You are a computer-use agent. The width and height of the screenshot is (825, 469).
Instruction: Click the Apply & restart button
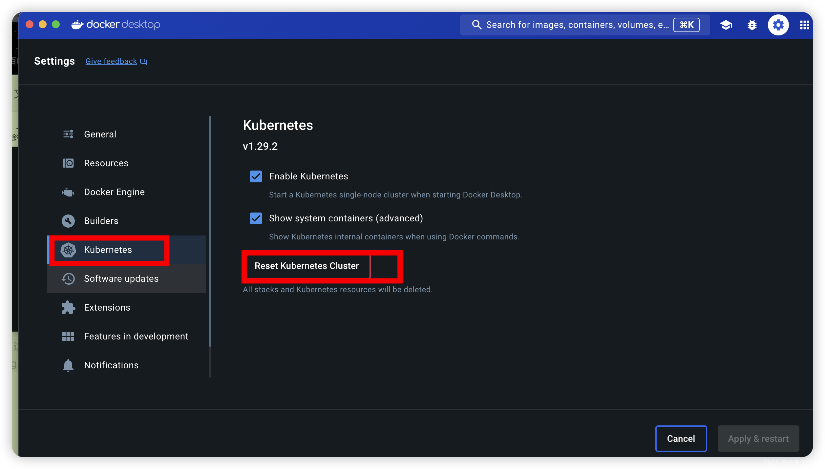tap(758, 439)
